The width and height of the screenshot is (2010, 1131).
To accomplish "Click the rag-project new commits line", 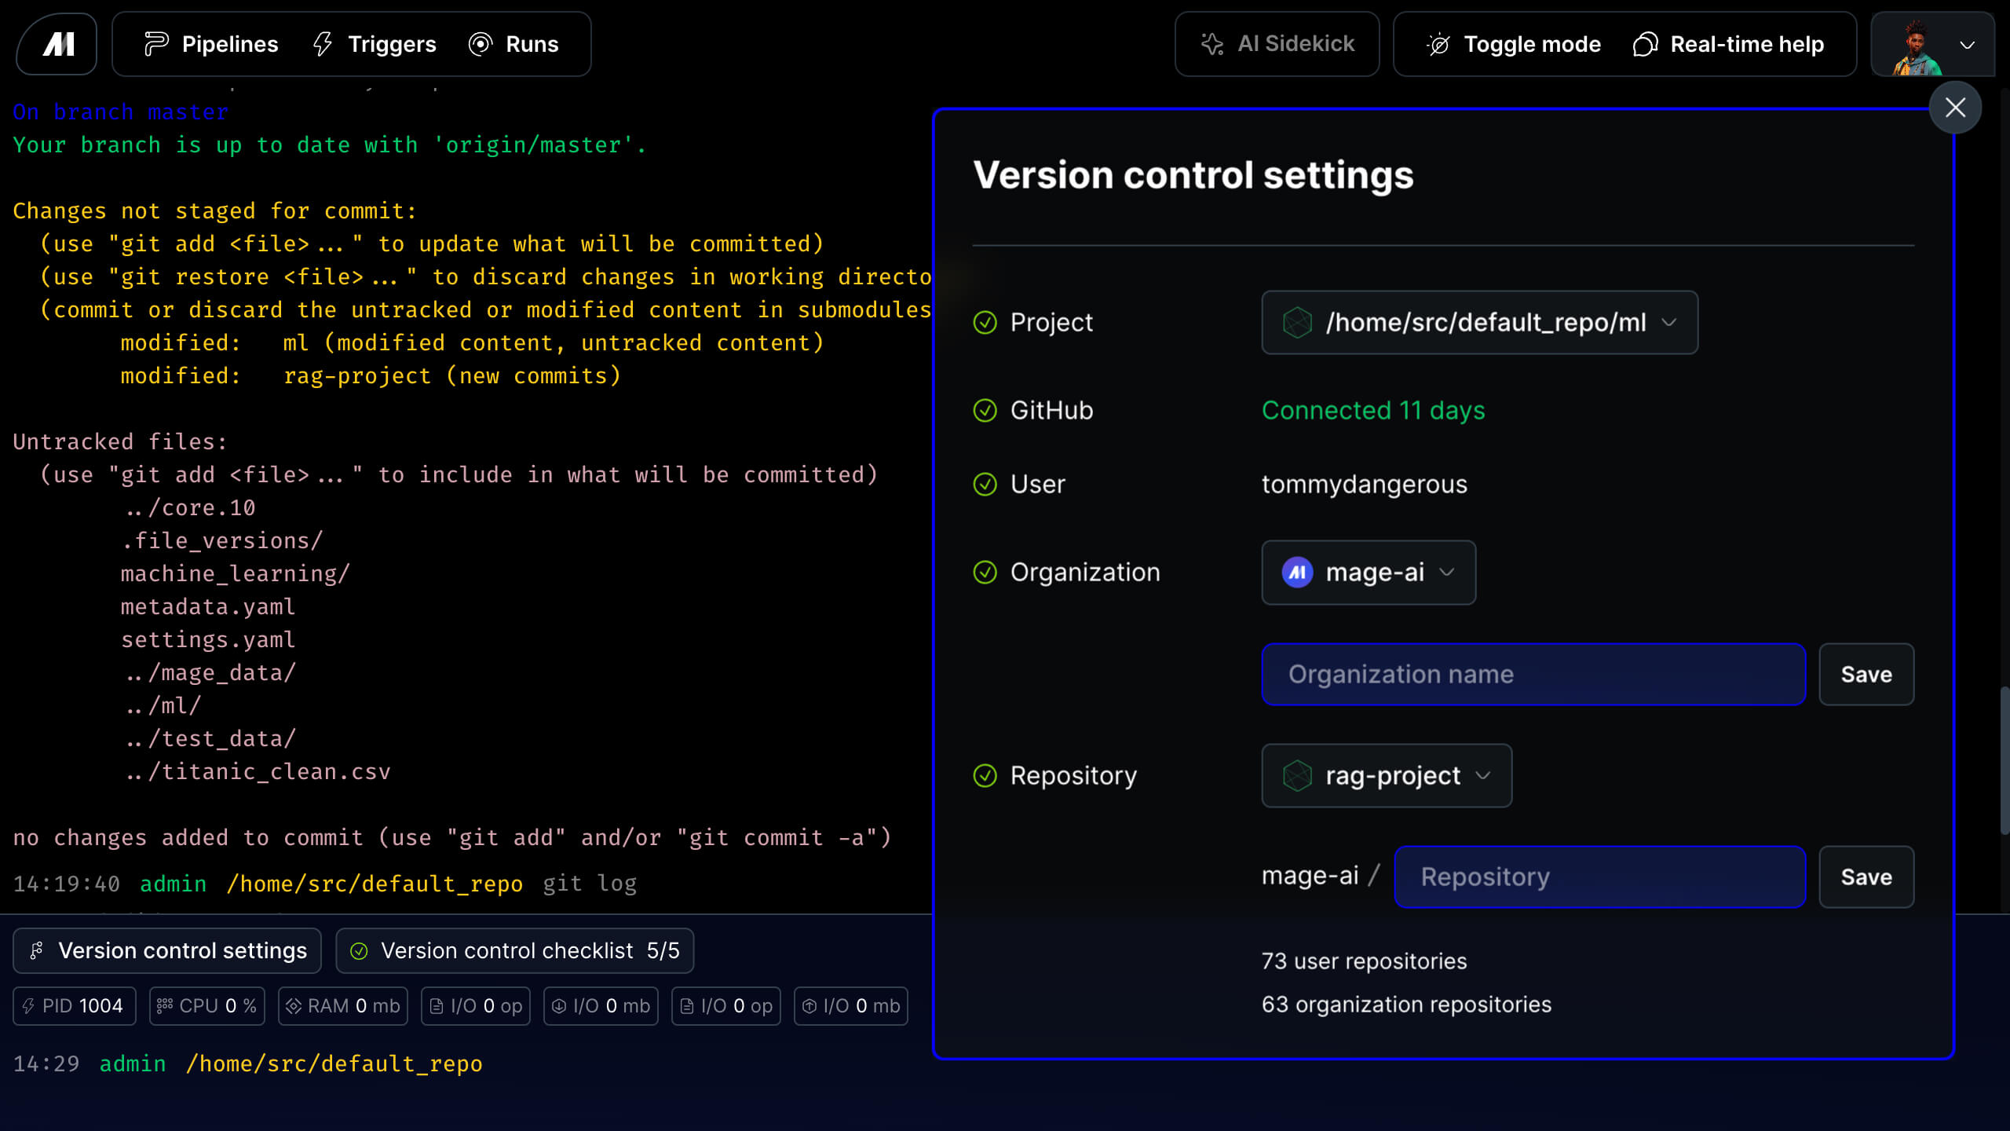I will [371, 375].
